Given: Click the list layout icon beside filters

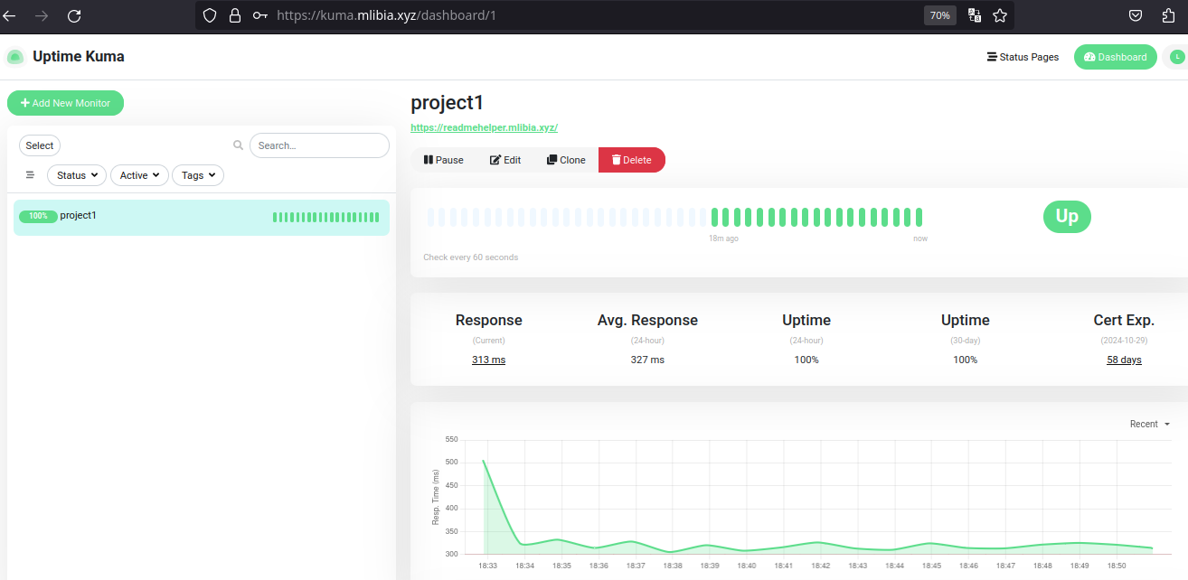Looking at the screenshot, I should pyautogui.click(x=29, y=174).
